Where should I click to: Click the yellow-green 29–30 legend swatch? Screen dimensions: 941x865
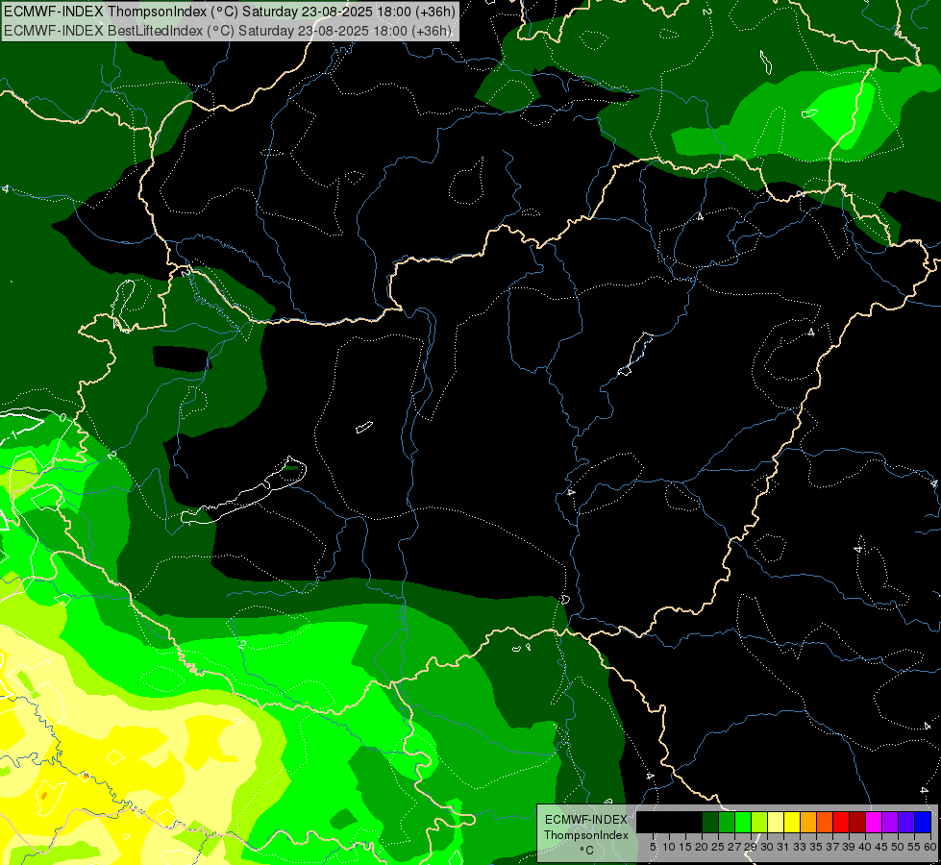[759, 822]
